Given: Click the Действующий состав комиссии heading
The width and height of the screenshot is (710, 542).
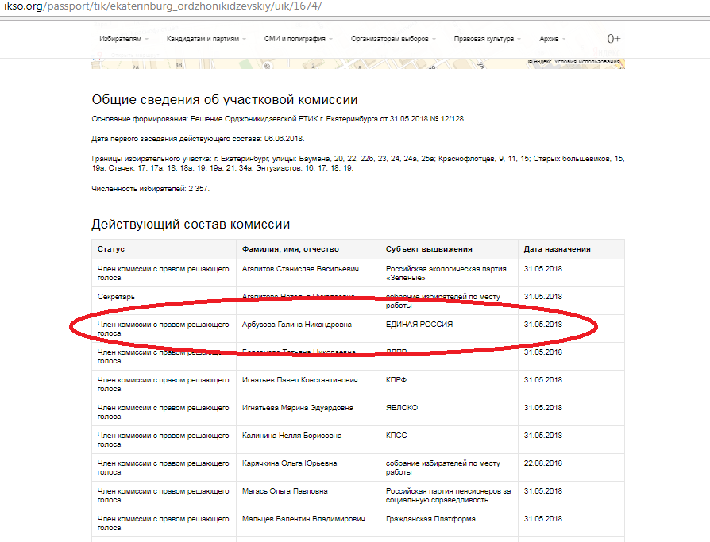Looking at the screenshot, I should tap(191, 225).
